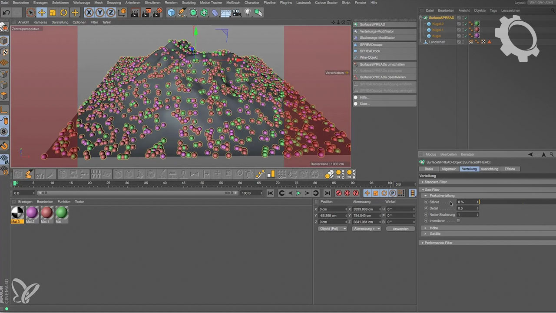Image resolution: width=556 pixels, height=313 pixels.
Task: Click the camera object icon
Action: pos(236,13)
